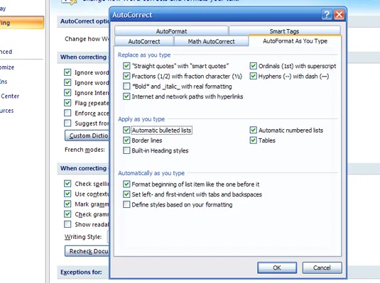Click Automatically as you type heading
This screenshot has height=283, width=380.
(151, 173)
